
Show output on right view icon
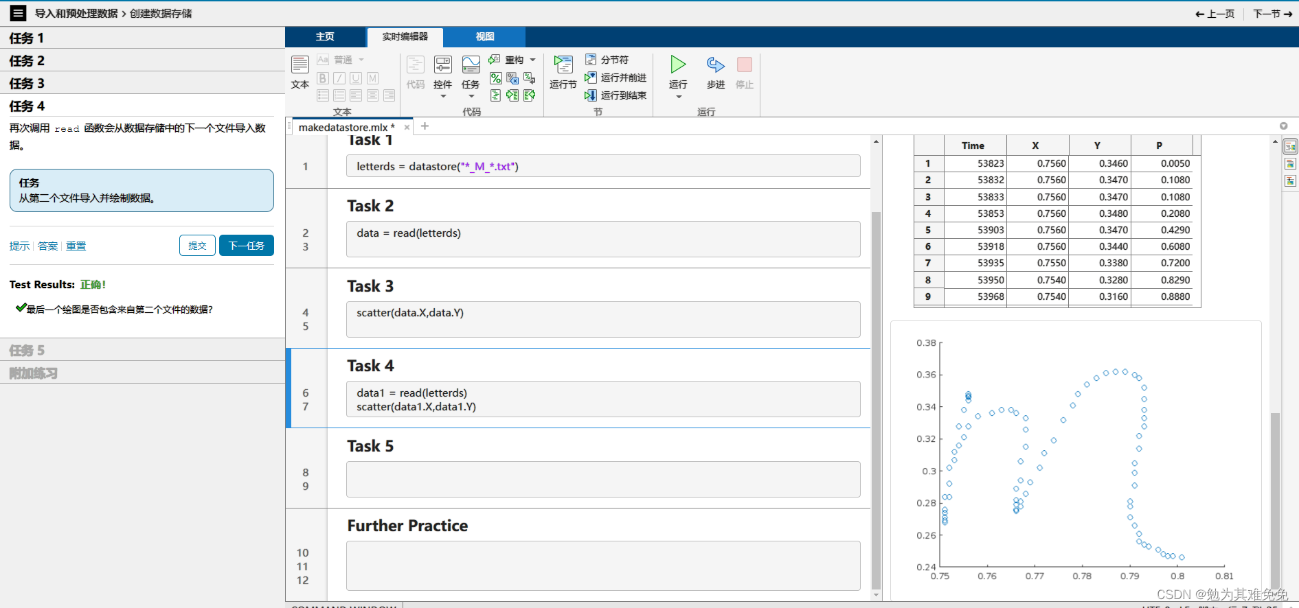[1290, 146]
